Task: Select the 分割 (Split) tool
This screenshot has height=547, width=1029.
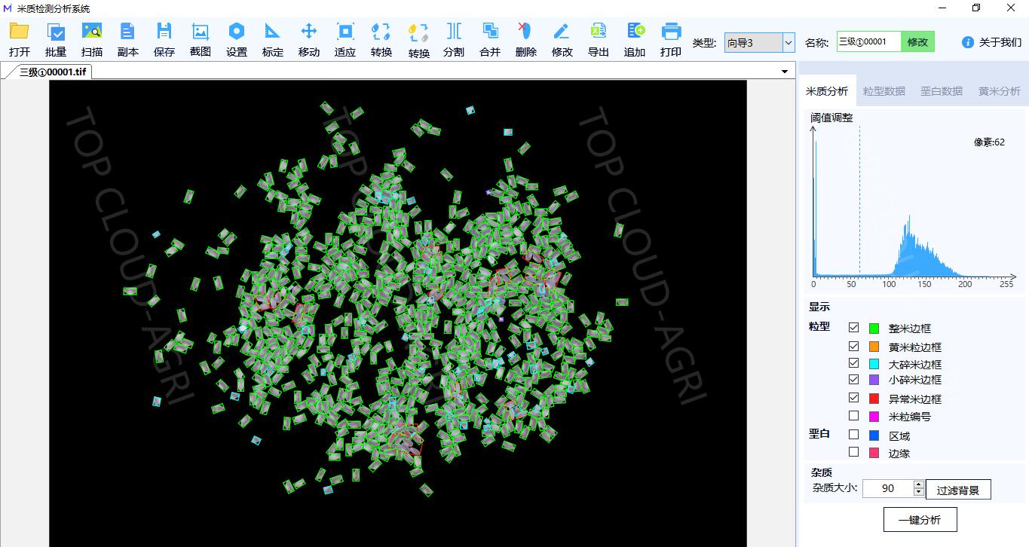Action: click(x=454, y=32)
